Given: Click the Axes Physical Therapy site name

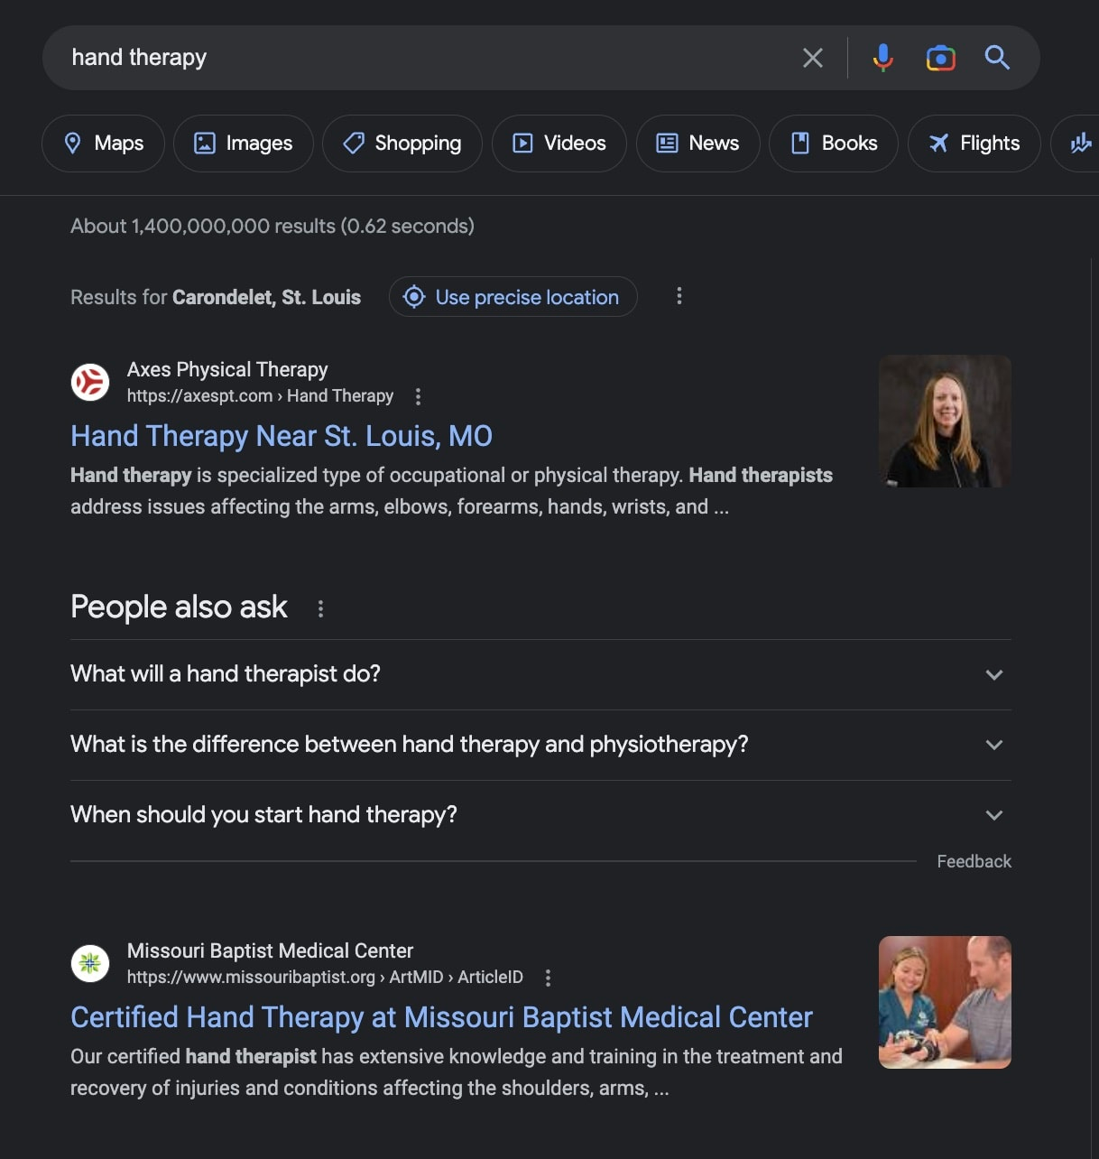Looking at the screenshot, I should pyautogui.click(x=227, y=369).
